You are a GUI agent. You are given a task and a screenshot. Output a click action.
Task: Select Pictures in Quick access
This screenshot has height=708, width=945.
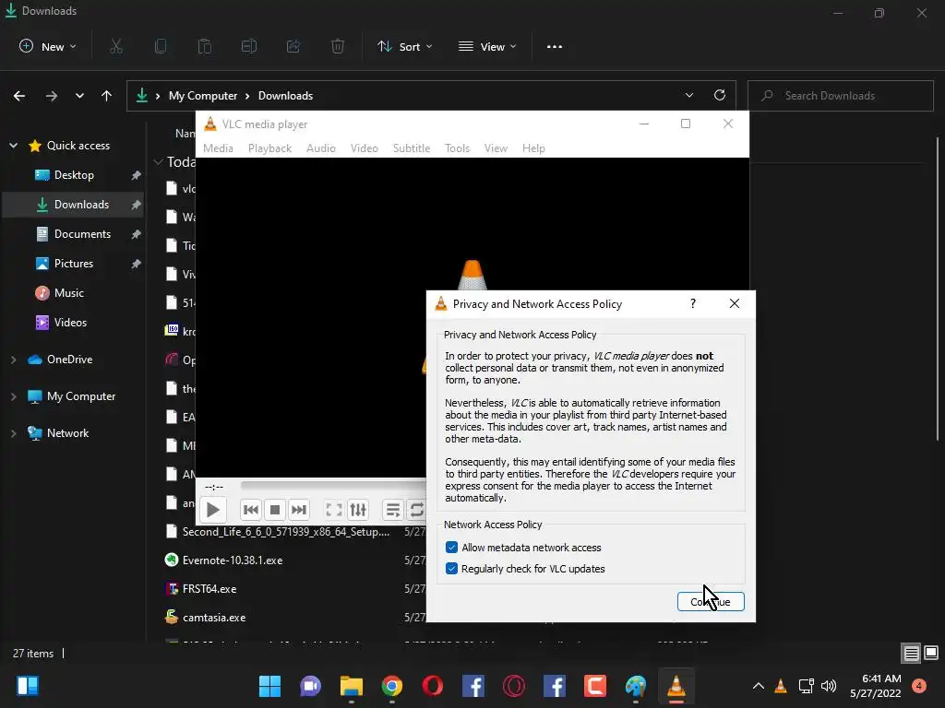(74, 264)
